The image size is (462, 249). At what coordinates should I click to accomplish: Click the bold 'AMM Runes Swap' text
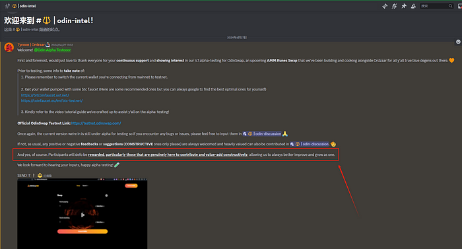coord(282,61)
